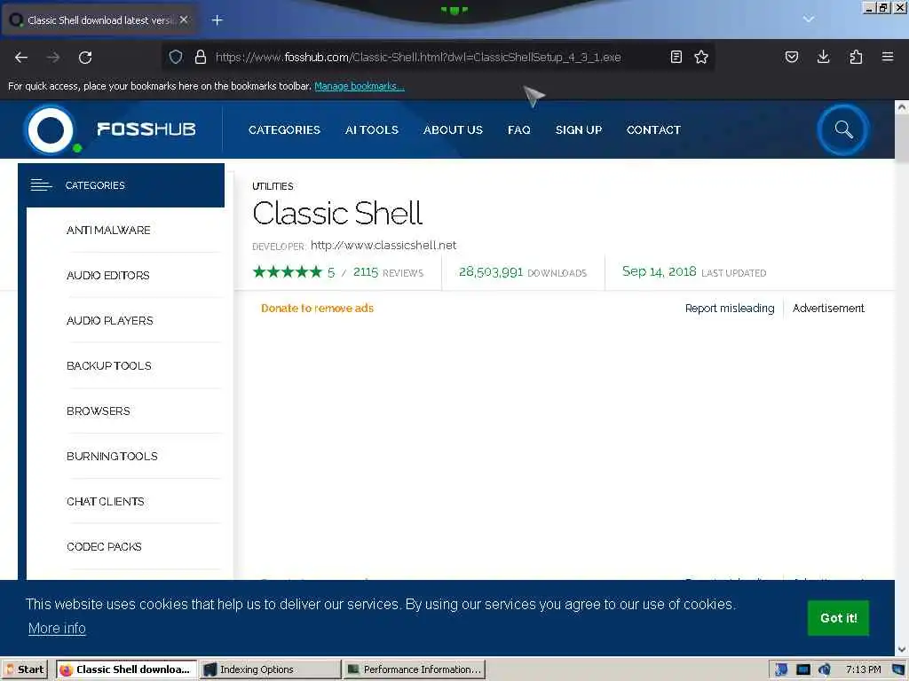Click Report misleading link
The width and height of the screenshot is (909, 681).
pos(730,308)
